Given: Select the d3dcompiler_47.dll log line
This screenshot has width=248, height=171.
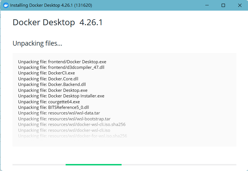Looking at the screenshot, I should coord(61,67).
